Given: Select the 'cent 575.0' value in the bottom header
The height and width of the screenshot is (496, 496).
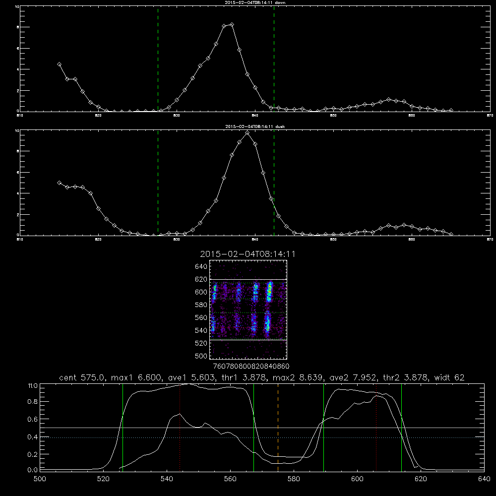Looking at the screenshot, I should tap(83, 377).
